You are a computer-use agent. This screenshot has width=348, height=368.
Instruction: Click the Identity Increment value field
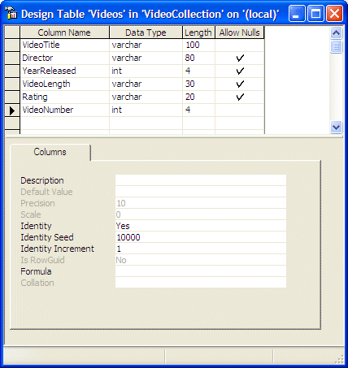click(201, 249)
